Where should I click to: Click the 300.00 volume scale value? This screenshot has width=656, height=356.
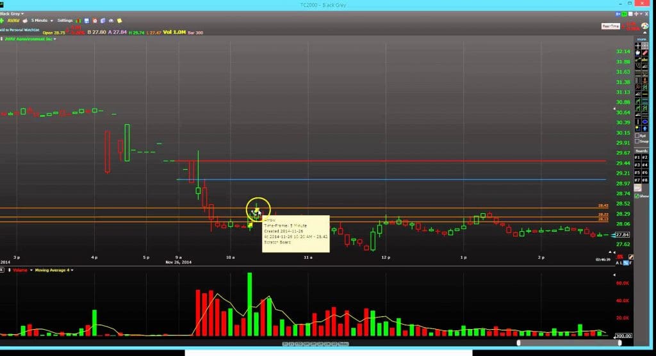tap(623, 336)
